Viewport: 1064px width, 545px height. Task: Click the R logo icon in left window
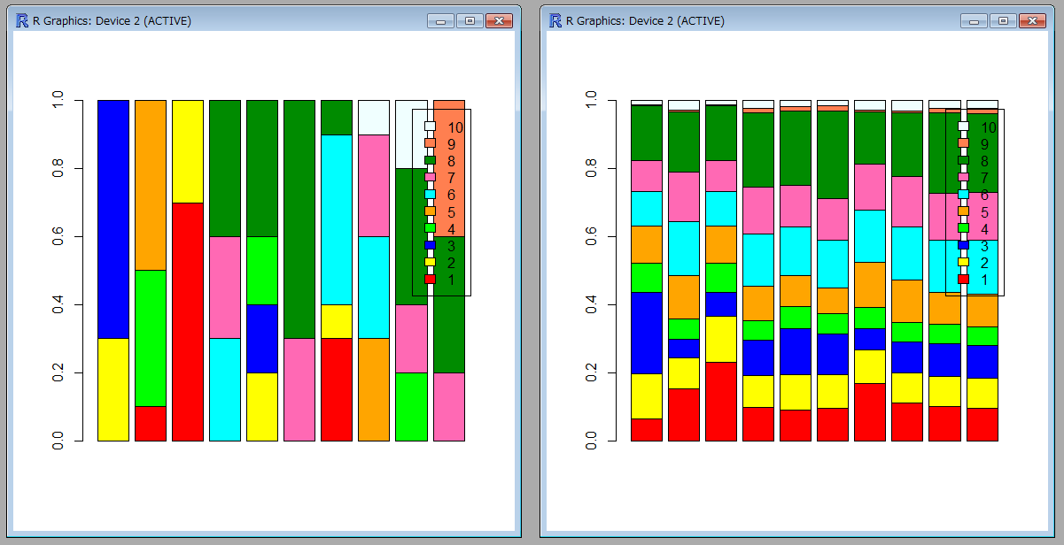point(22,20)
